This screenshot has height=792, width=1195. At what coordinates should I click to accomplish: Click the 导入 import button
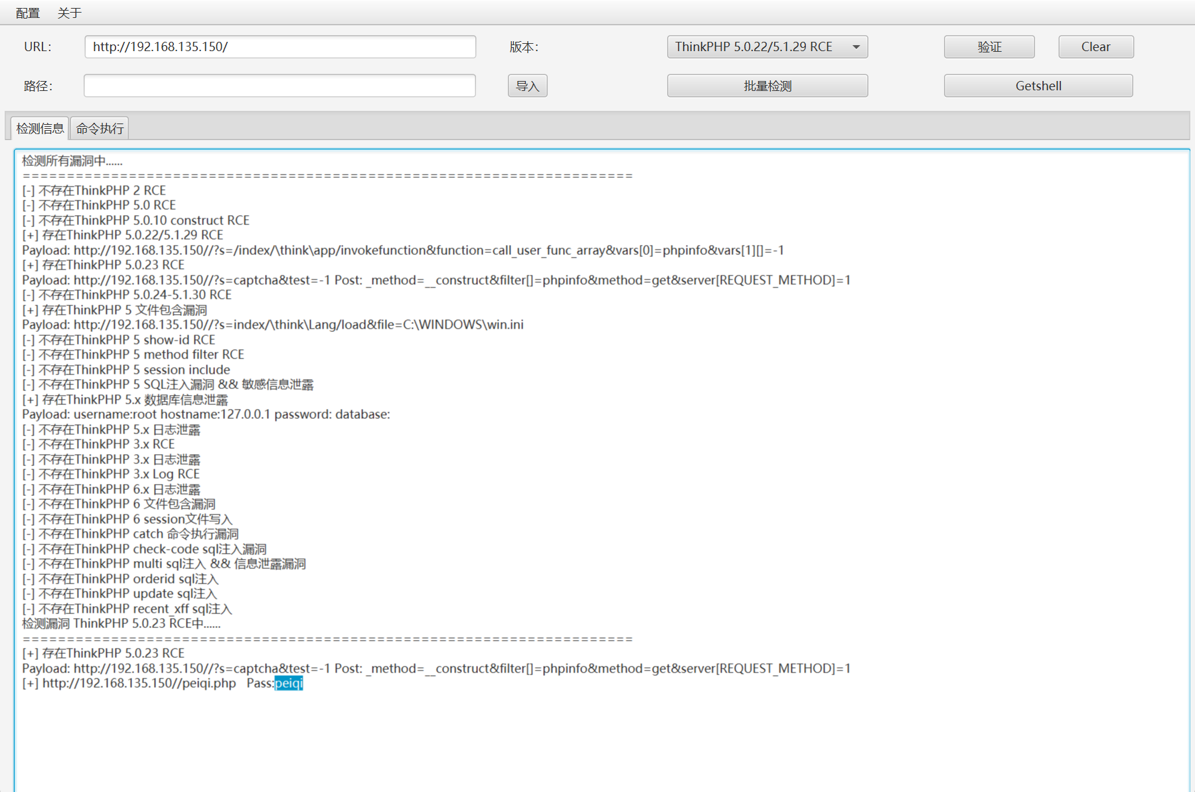click(528, 86)
